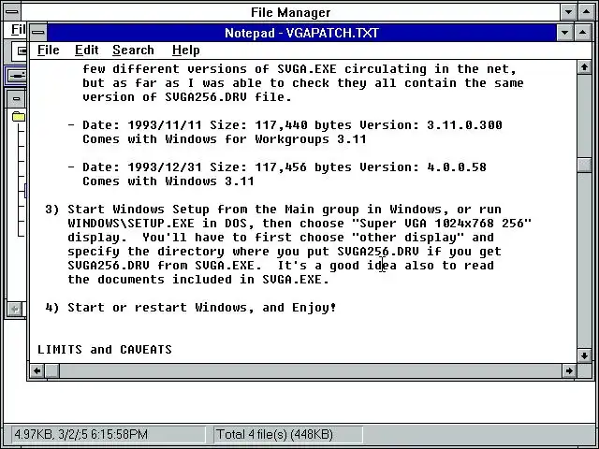Click Notepad vertical scrollbar up arrow
This screenshot has width=599, height=449.
(584, 67)
